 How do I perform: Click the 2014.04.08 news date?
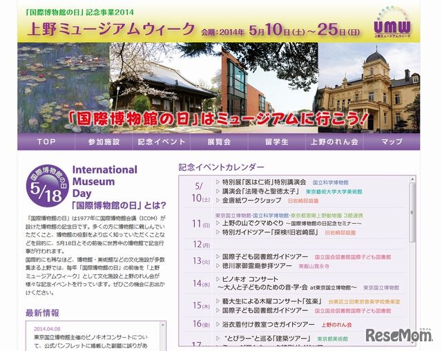point(47,329)
